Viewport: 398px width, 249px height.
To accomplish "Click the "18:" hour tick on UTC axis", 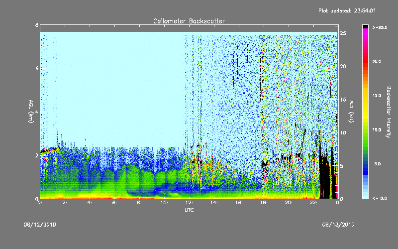I will coord(264,203).
